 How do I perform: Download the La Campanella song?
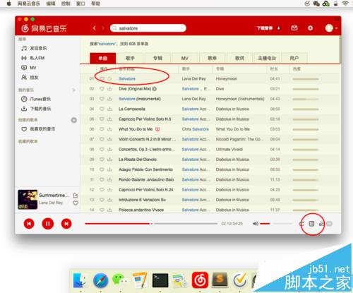[x=109, y=109]
